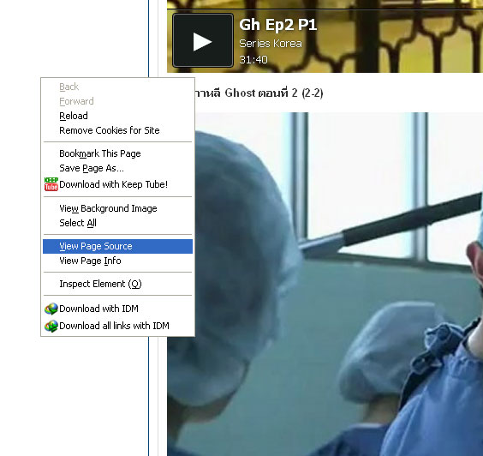483x456 pixels.
Task: Select View Page Info menu entry
Action: [x=117, y=261]
